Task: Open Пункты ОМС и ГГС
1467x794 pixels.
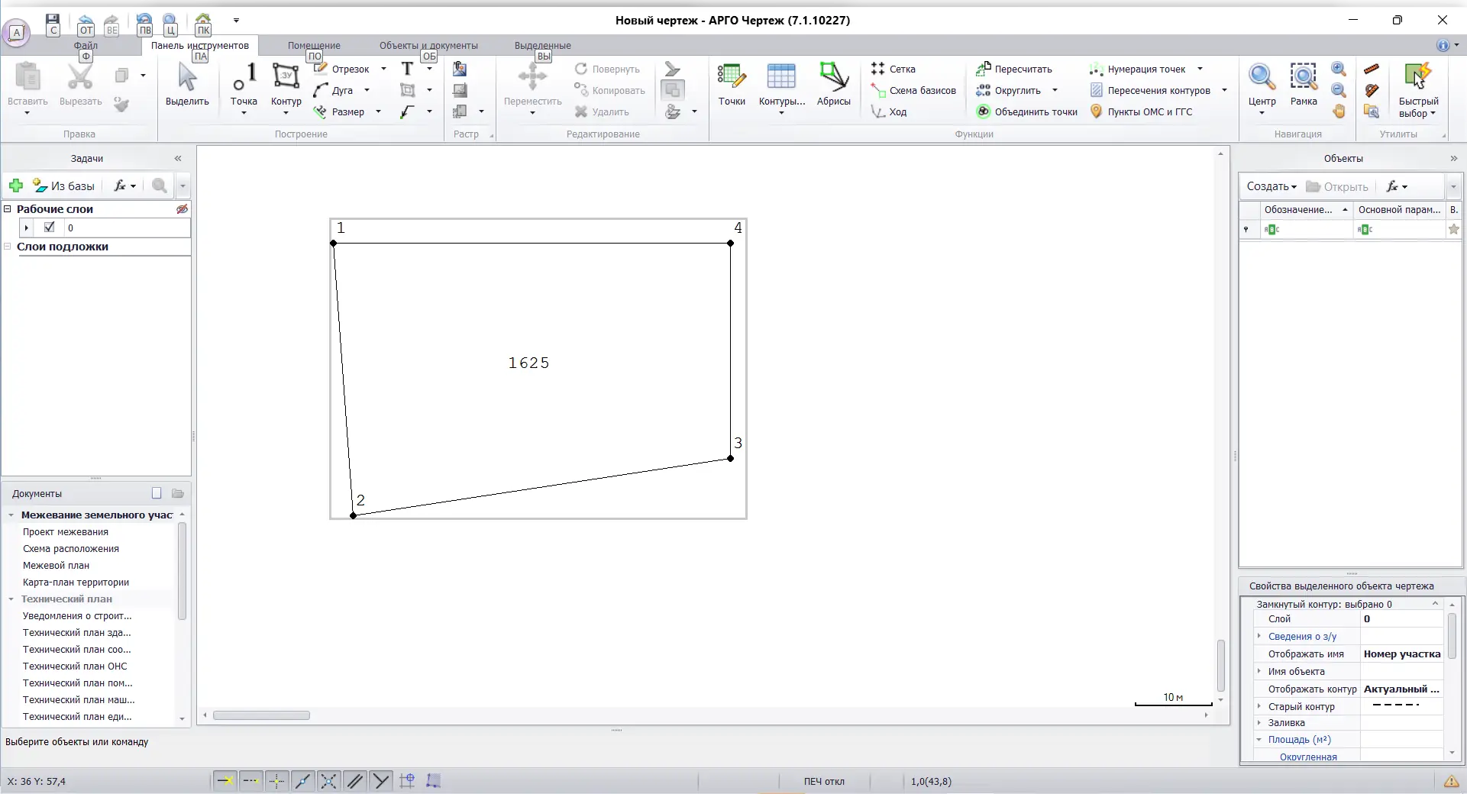Action: 1141,111
